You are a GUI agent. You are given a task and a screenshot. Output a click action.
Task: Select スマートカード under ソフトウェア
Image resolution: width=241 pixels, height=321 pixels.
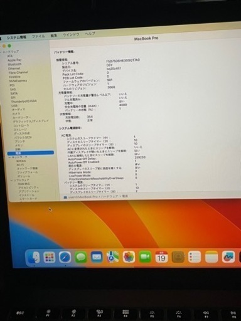tap(28, 199)
